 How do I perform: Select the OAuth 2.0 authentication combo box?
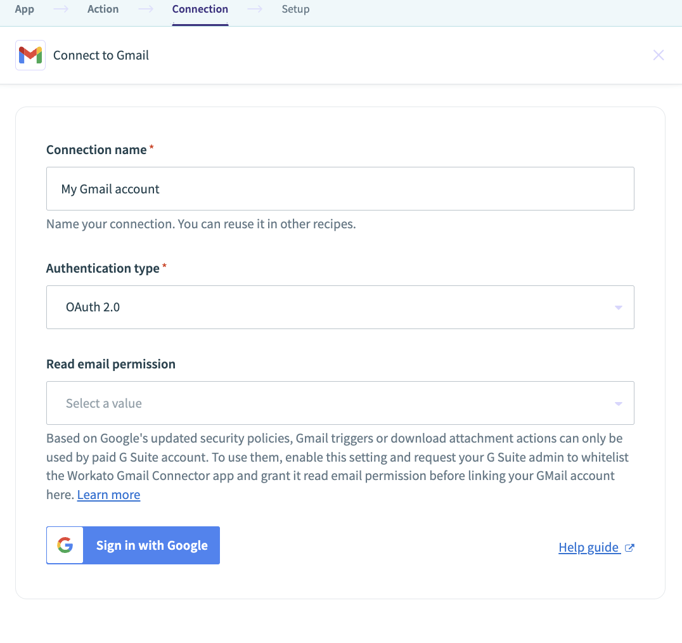click(x=340, y=307)
